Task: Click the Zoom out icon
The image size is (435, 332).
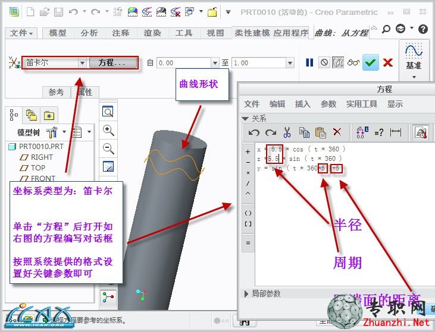Action: point(108,148)
